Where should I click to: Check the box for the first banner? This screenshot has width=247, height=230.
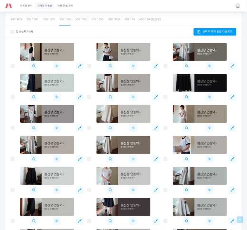click(12, 66)
